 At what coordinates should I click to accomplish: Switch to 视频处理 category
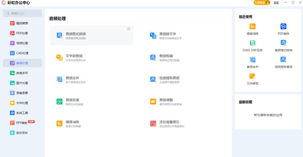pos(22,43)
